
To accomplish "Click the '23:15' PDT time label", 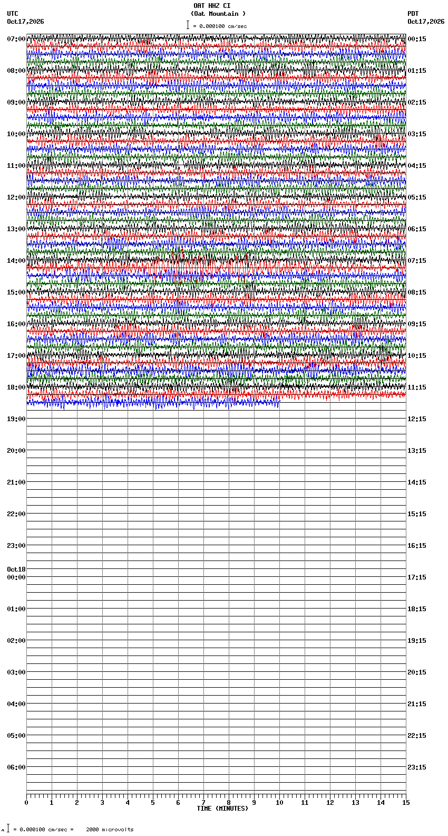I will click(x=417, y=767).
